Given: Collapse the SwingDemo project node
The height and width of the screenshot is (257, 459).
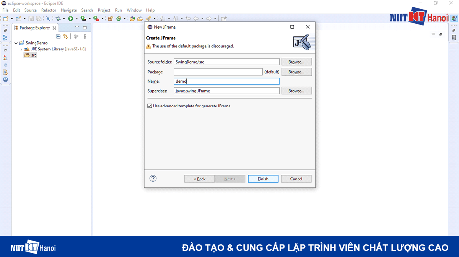Looking at the screenshot, I should (x=16, y=43).
